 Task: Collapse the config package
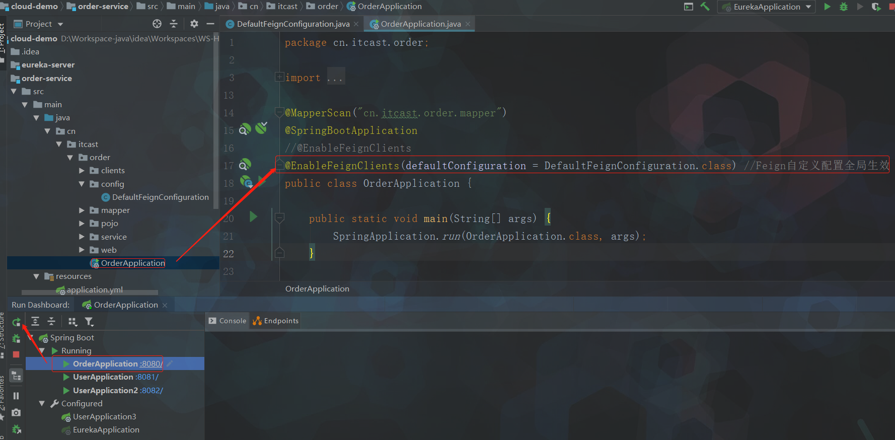coord(82,184)
